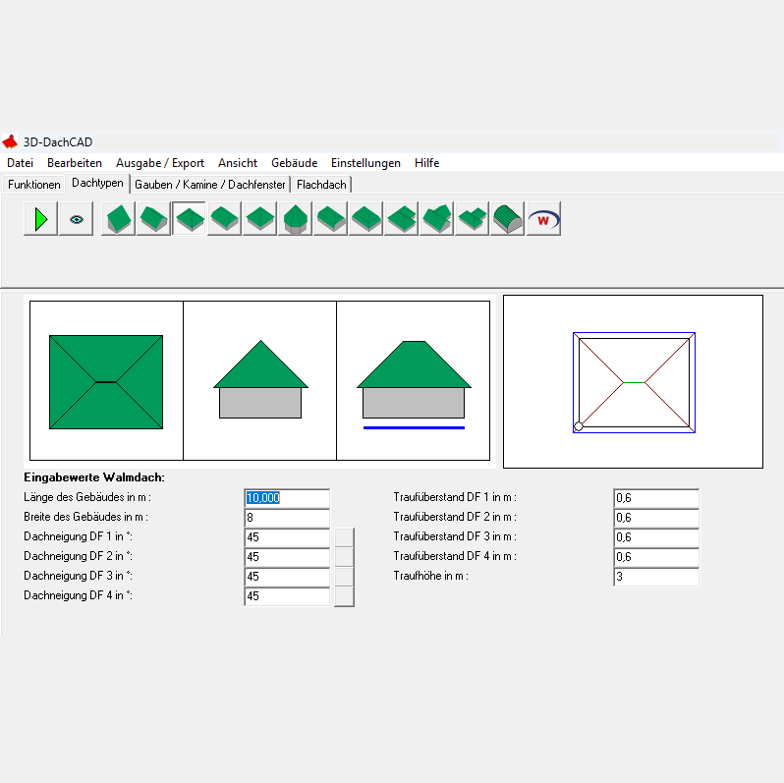Image resolution: width=784 pixels, height=783 pixels.
Task: Click the corner circle marker in the roof plan
Action: pyautogui.click(x=579, y=426)
